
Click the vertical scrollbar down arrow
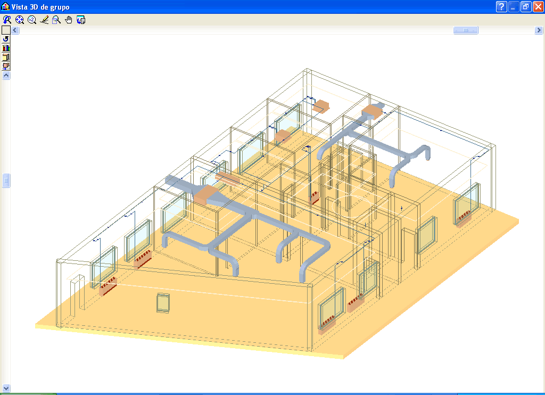6,388
